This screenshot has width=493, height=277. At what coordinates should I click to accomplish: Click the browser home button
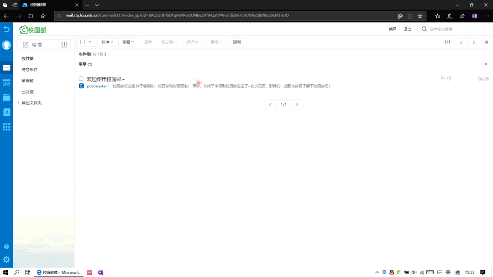click(43, 16)
